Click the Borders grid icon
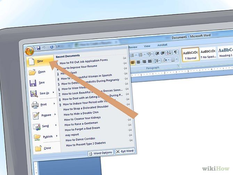 click(x=173, y=59)
